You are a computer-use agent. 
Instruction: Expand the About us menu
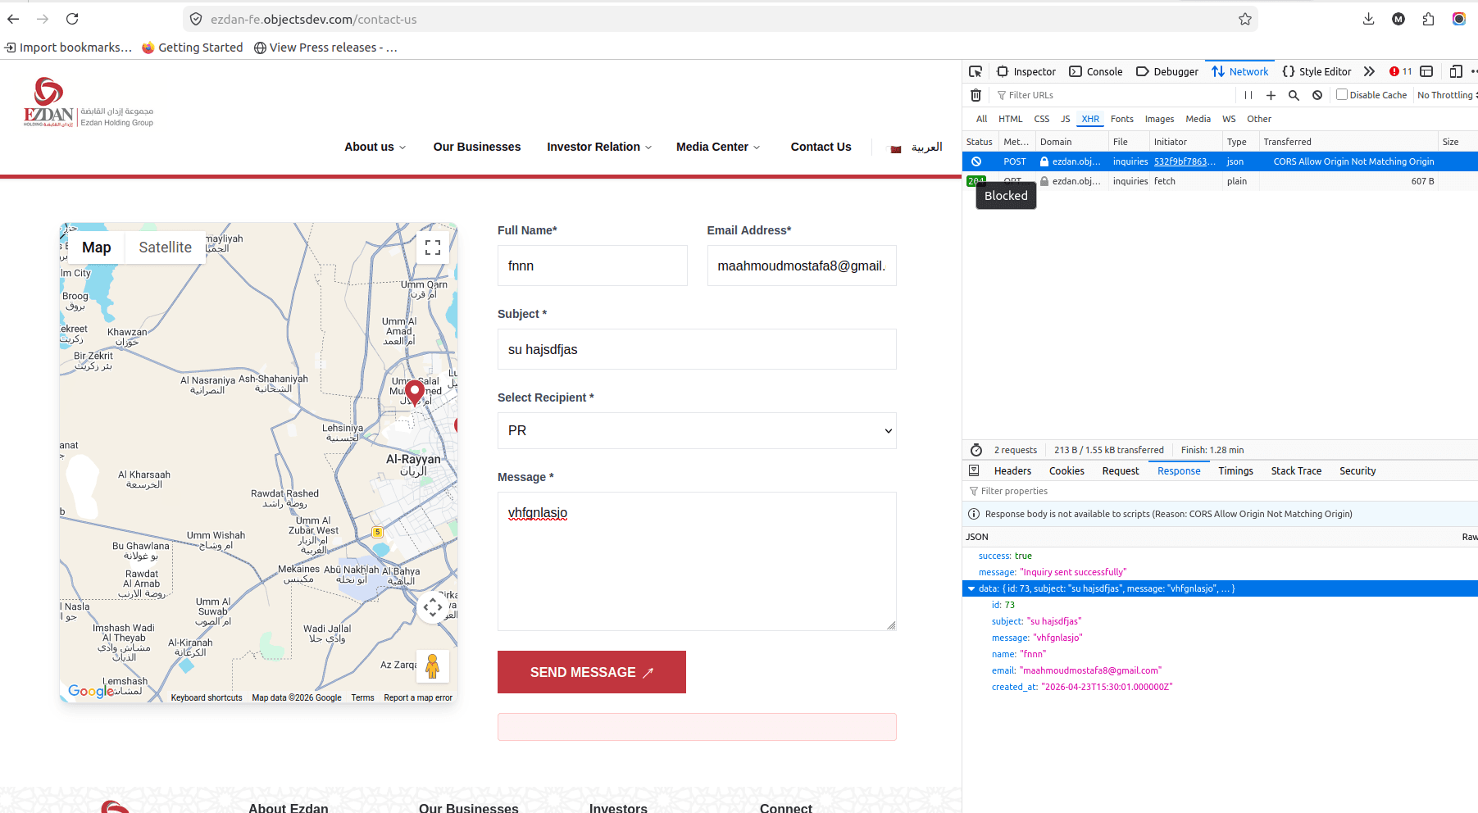click(375, 147)
